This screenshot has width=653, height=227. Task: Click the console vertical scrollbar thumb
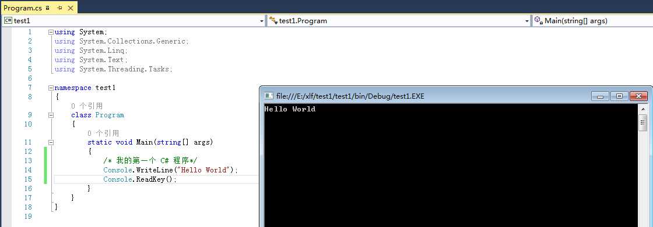pos(643,123)
